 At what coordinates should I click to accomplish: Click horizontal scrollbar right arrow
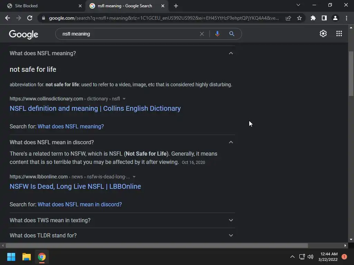point(345,245)
